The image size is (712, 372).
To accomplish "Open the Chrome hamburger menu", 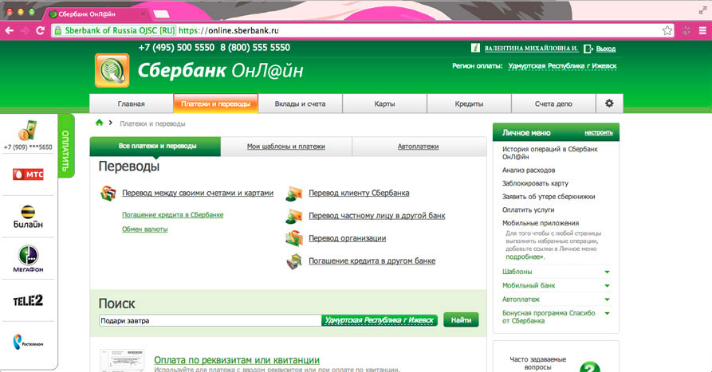I will click(702, 30).
